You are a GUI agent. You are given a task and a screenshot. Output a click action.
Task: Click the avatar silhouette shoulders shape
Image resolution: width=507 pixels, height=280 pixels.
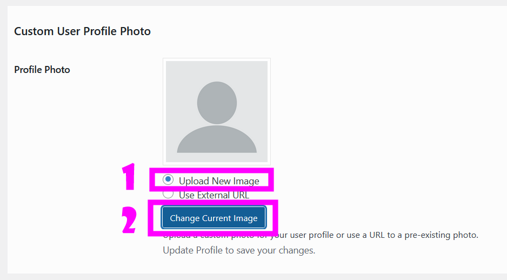[x=217, y=140]
